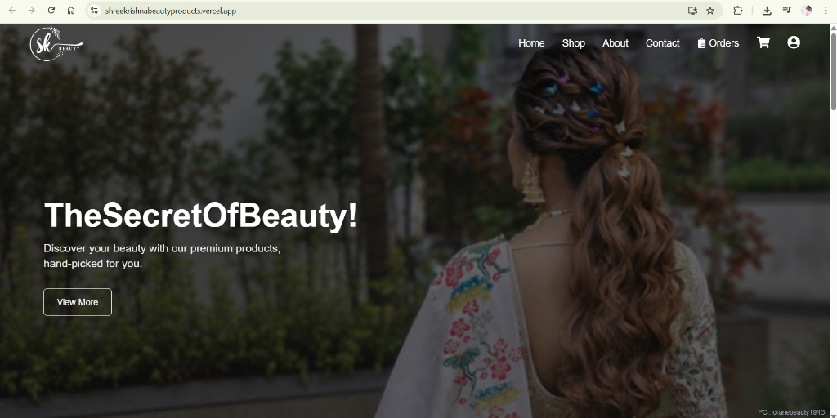
Task: View site information icon in address bar
Action: pyautogui.click(x=94, y=11)
